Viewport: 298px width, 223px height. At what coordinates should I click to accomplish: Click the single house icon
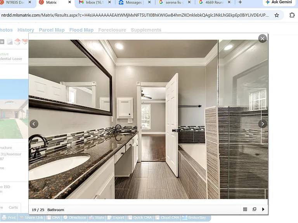(17, 41)
